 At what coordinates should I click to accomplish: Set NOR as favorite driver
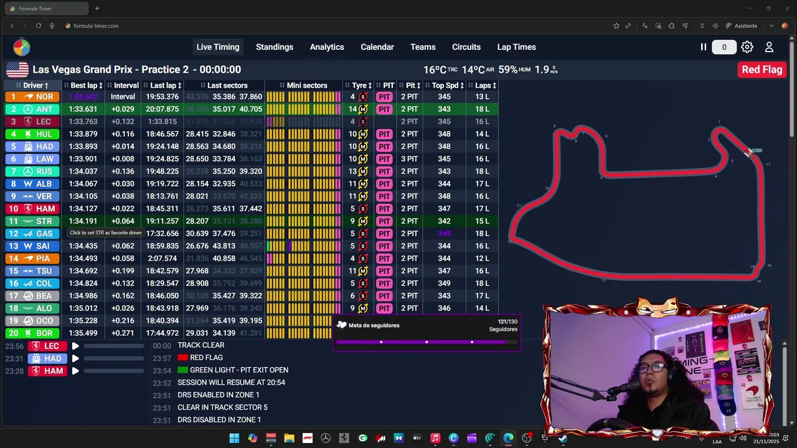pyautogui.click(x=33, y=96)
